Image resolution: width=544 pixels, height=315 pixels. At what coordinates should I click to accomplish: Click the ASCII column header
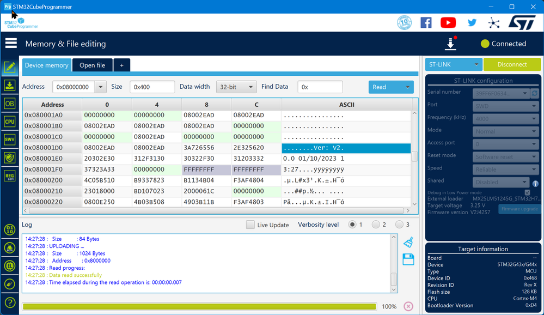346,105
